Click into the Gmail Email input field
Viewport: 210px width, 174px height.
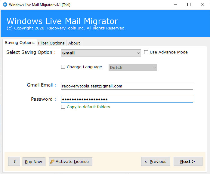click(127, 86)
